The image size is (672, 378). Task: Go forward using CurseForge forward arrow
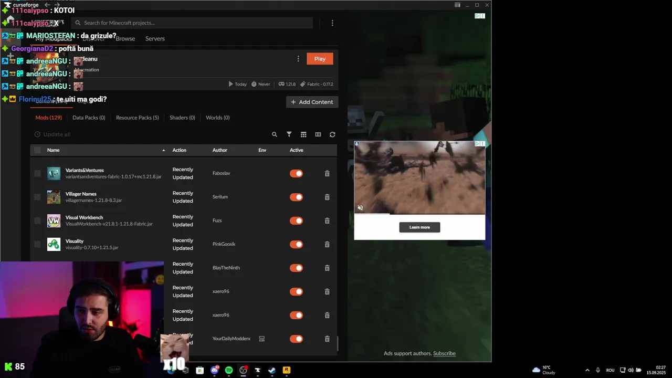coord(57,5)
